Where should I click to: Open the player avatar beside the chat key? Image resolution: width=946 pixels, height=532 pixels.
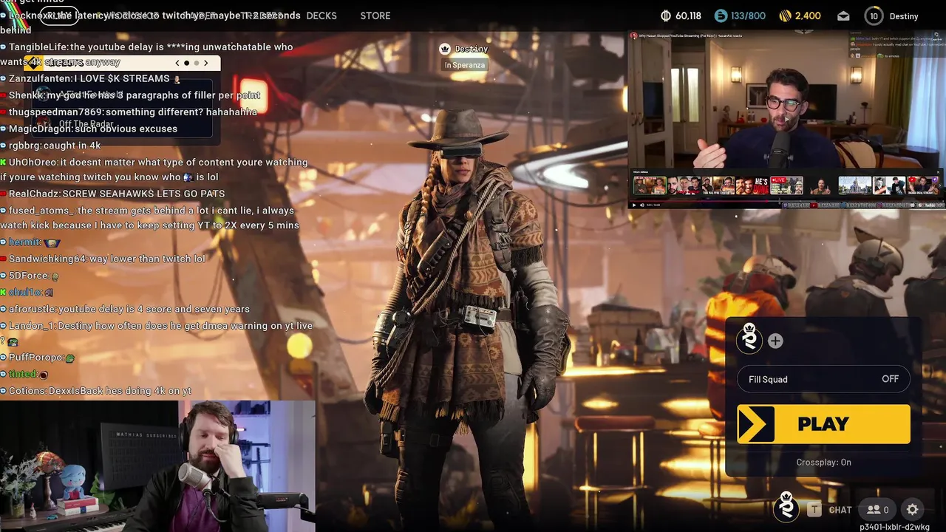point(786,506)
